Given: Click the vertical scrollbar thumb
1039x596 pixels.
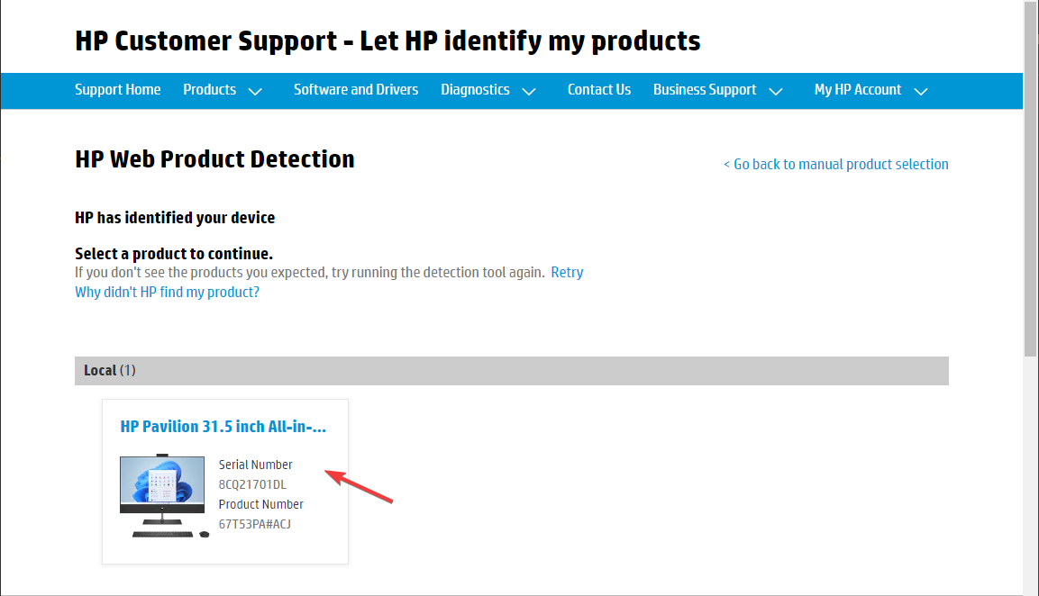Looking at the screenshot, I should [x=1031, y=180].
